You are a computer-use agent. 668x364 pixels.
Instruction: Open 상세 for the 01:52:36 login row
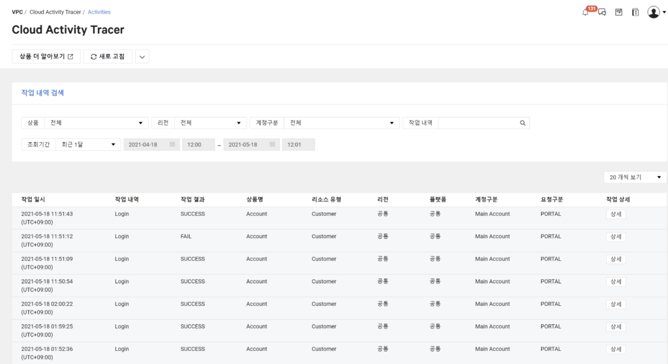pos(616,349)
